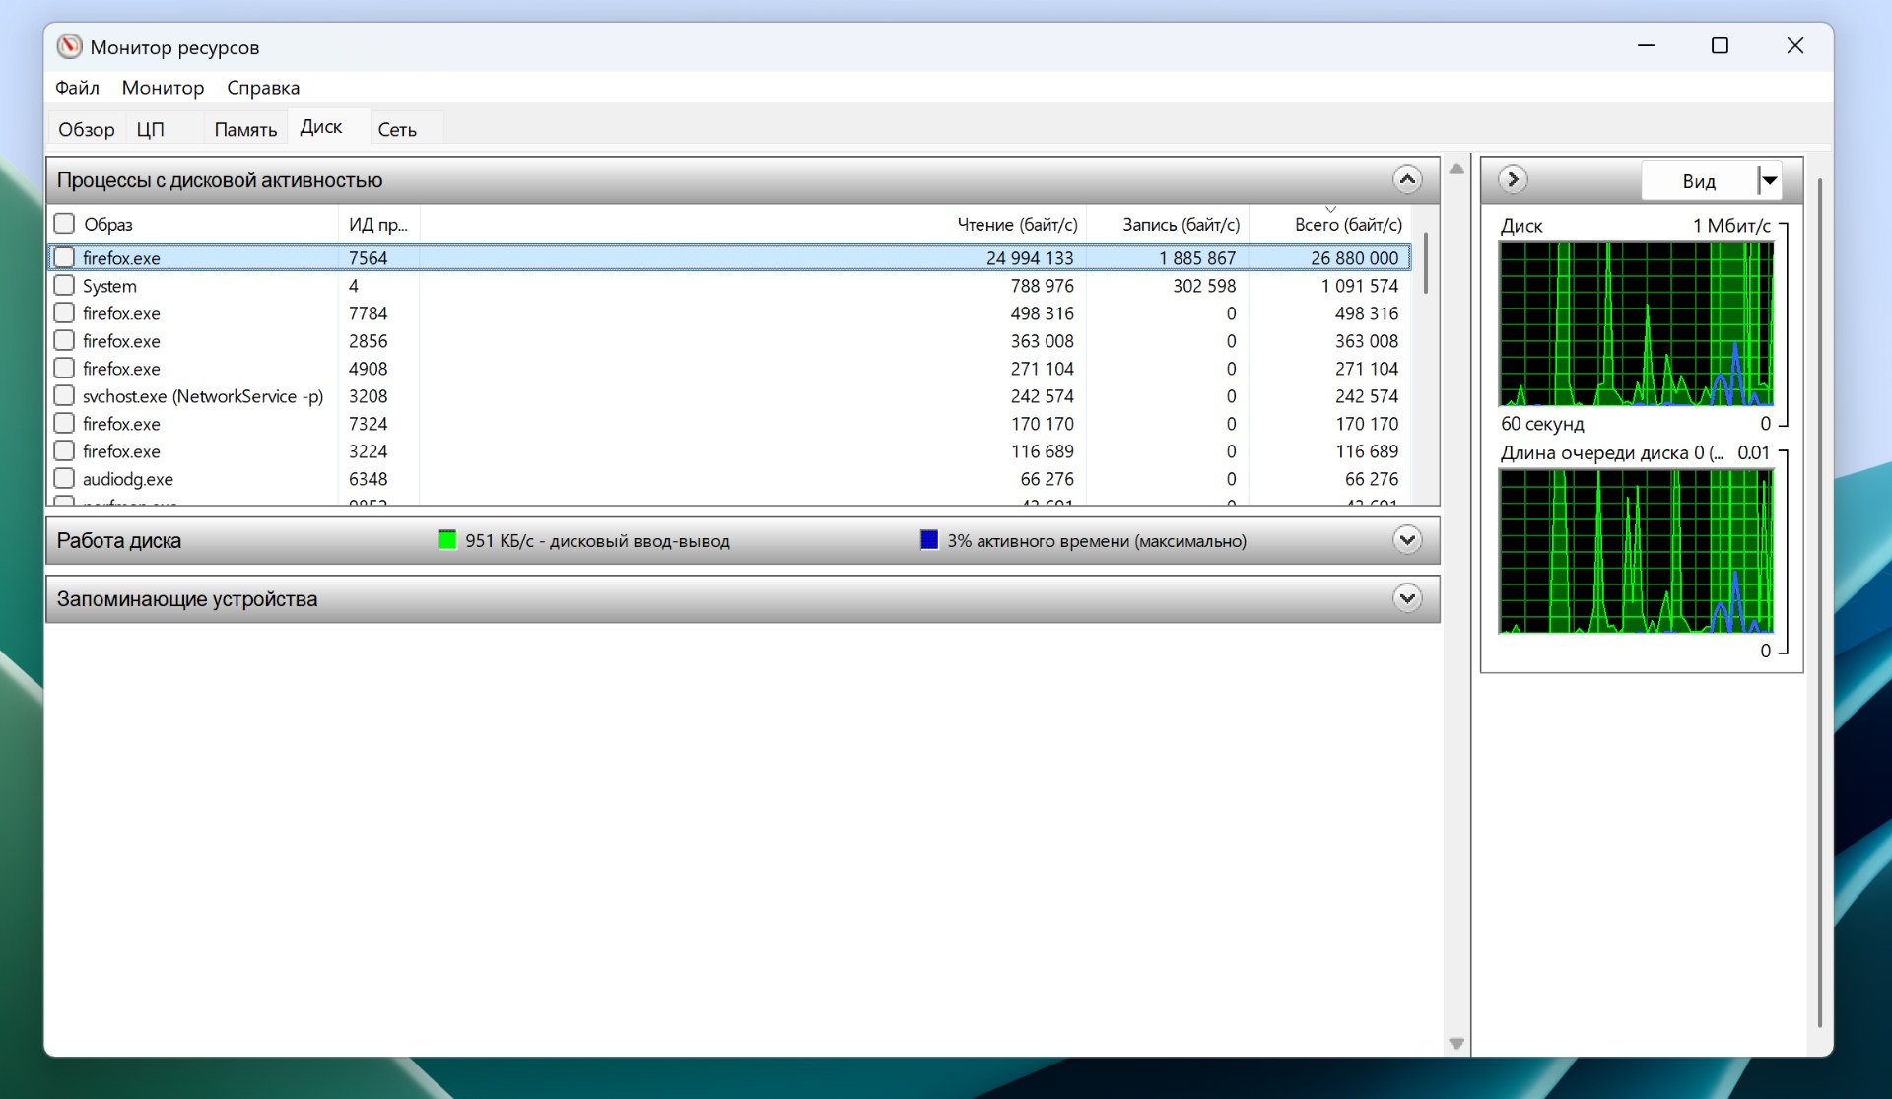Screen dimensions: 1892x1099
Task: Click the Resource Monitor title bar icon
Action: [x=69, y=46]
